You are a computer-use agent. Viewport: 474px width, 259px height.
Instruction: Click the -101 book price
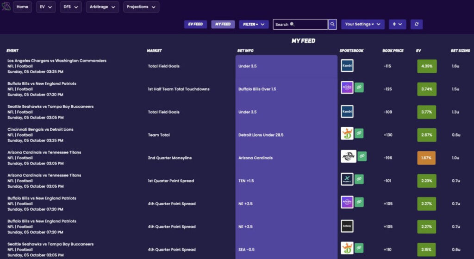pos(387,181)
